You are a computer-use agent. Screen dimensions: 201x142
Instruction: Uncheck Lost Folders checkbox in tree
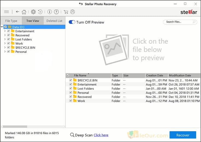tap(8, 39)
